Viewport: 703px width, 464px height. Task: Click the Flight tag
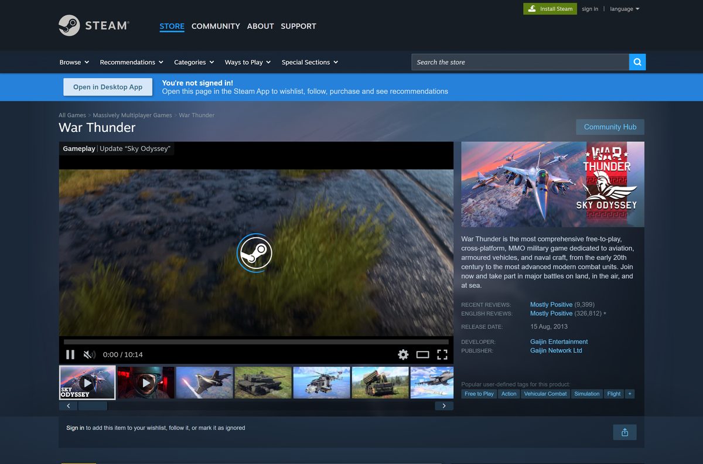[614, 394]
